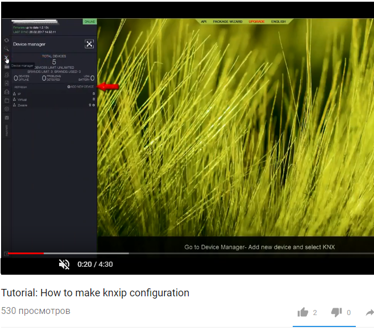Expand the IP device group
The image size is (374, 331).
[19, 93]
